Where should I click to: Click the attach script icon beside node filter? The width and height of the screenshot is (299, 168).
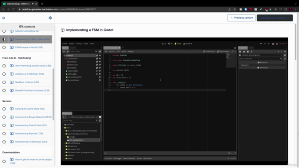[x=100, y=52]
